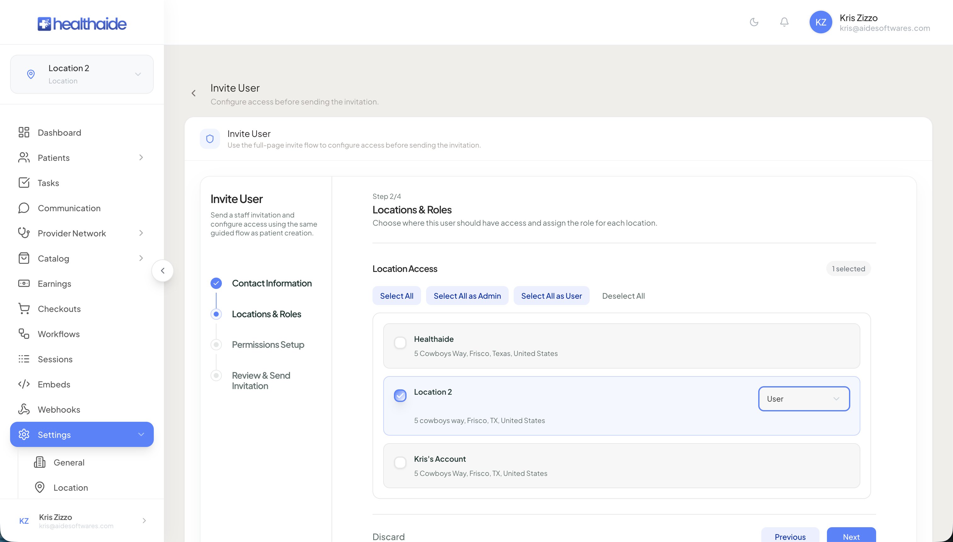Click the Step 2/4 label

click(386, 196)
